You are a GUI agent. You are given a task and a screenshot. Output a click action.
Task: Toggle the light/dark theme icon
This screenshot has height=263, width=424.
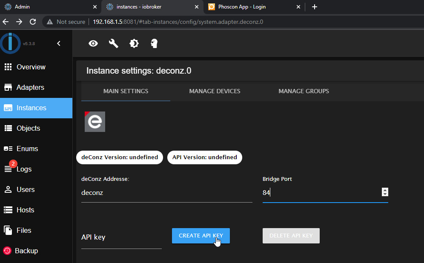coord(134,43)
